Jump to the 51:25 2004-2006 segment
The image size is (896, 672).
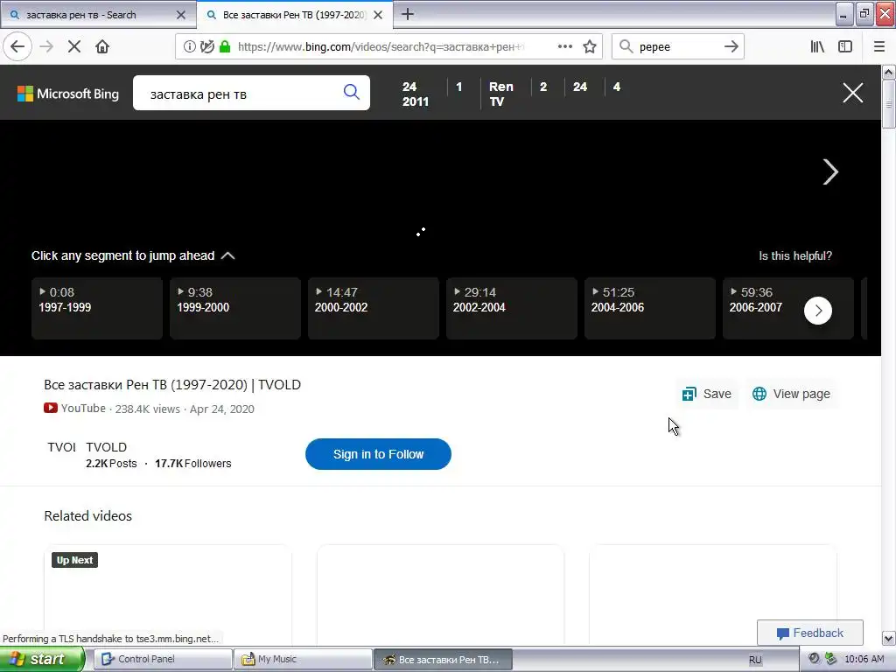pos(650,309)
